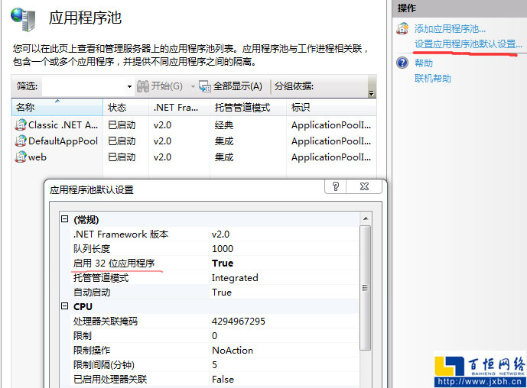The height and width of the screenshot is (388, 527).
Task: Open the 筛选 filter combo box dropdown
Action: point(129,86)
